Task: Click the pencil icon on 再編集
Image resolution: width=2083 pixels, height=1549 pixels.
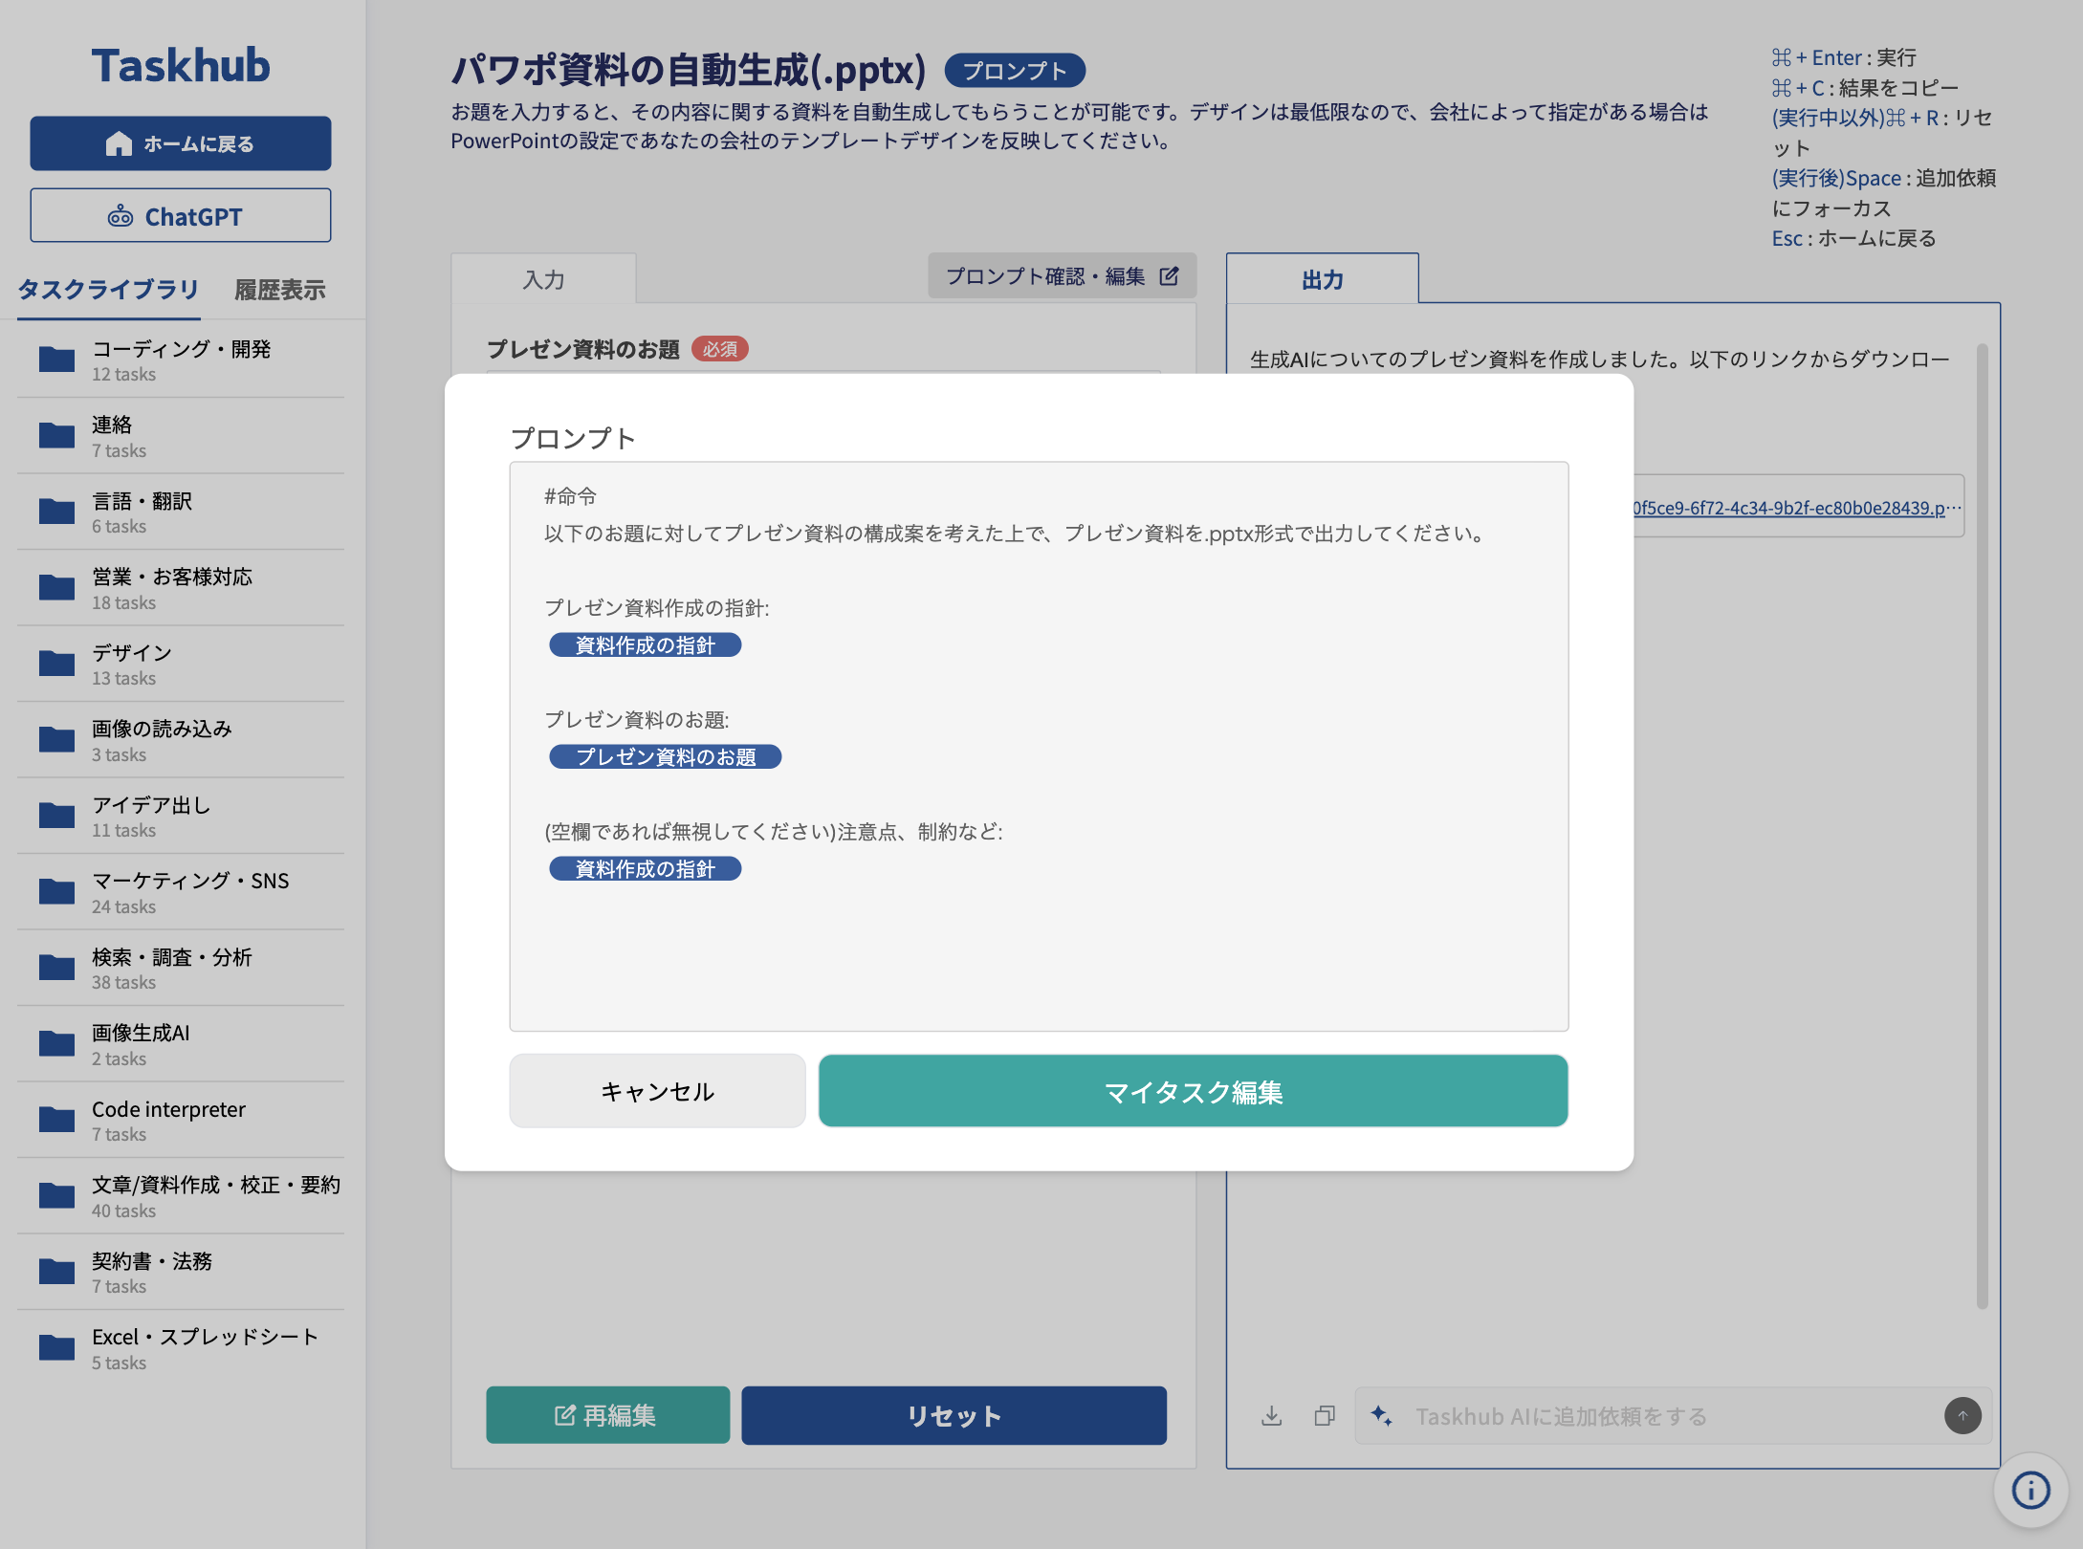Action: pyautogui.click(x=562, y=1415)
